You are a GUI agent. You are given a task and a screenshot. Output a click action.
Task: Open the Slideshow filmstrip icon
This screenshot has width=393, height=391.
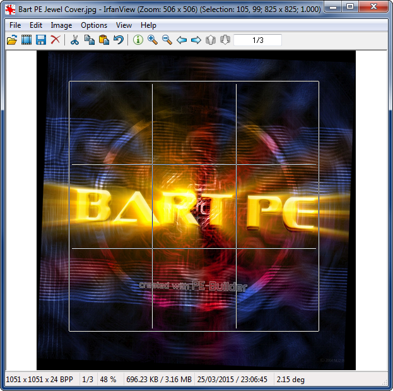pos(26,40)
